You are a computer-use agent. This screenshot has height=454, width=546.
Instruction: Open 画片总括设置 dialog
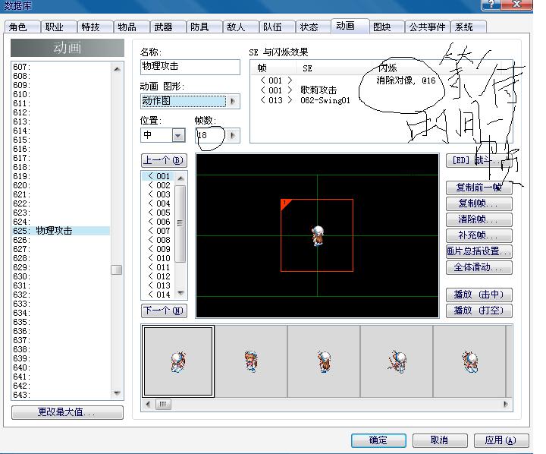tap(479, 251)
